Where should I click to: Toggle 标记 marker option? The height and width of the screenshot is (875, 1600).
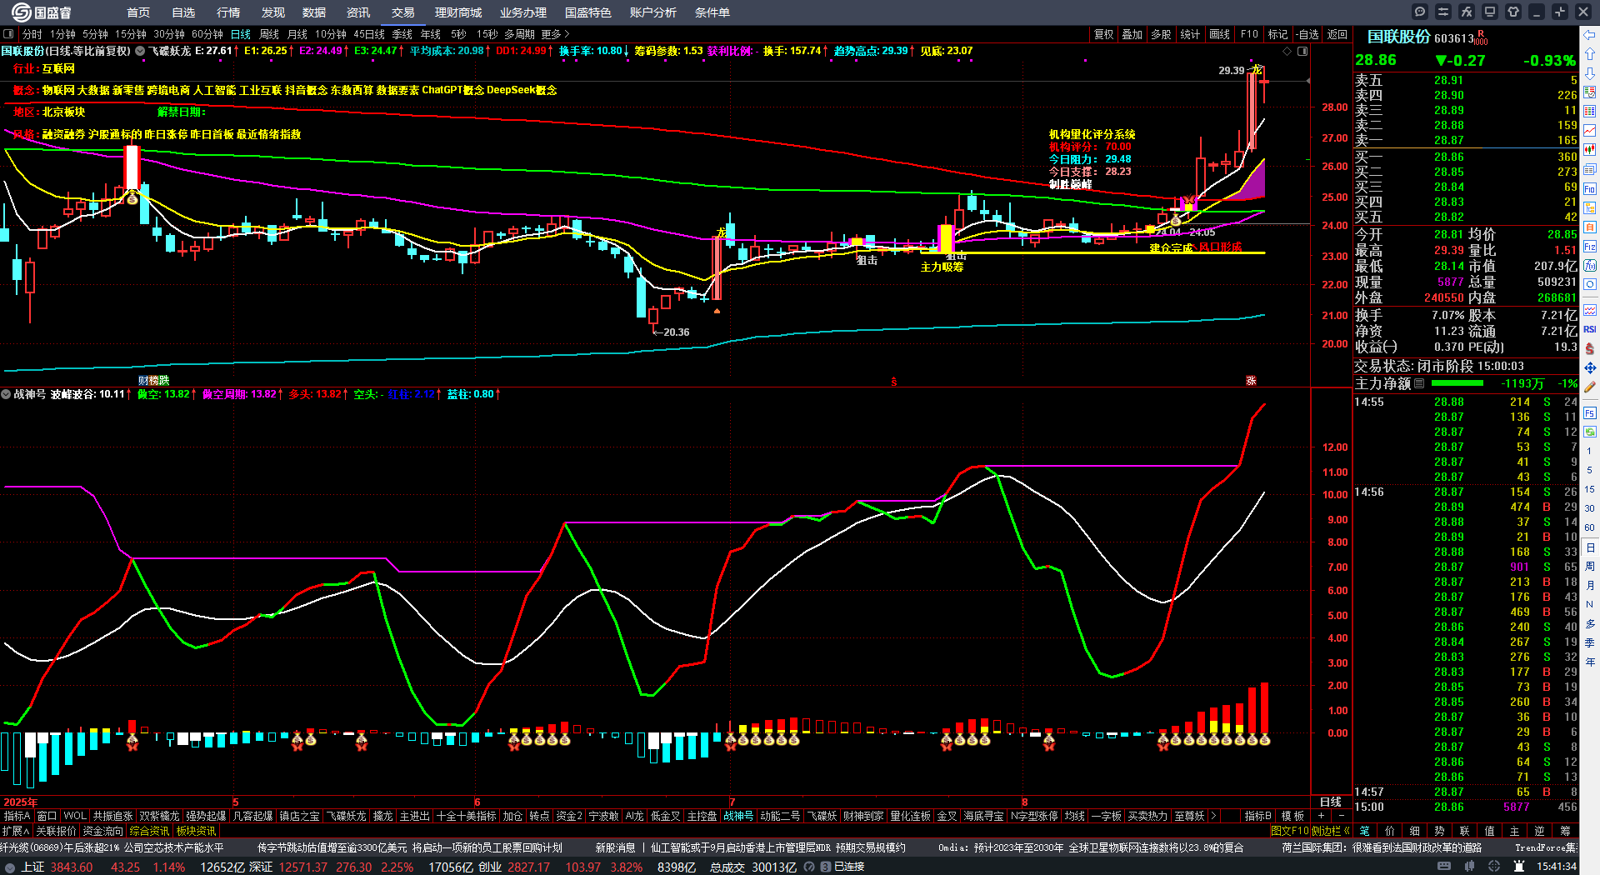click(1277, 34)
